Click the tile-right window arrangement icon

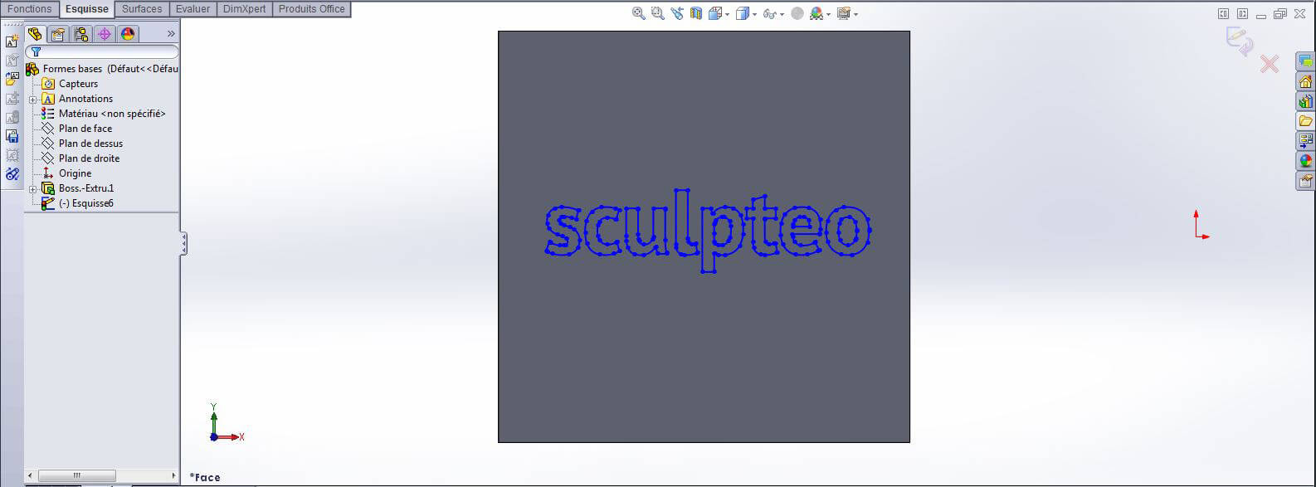(x=1242, y=13)
